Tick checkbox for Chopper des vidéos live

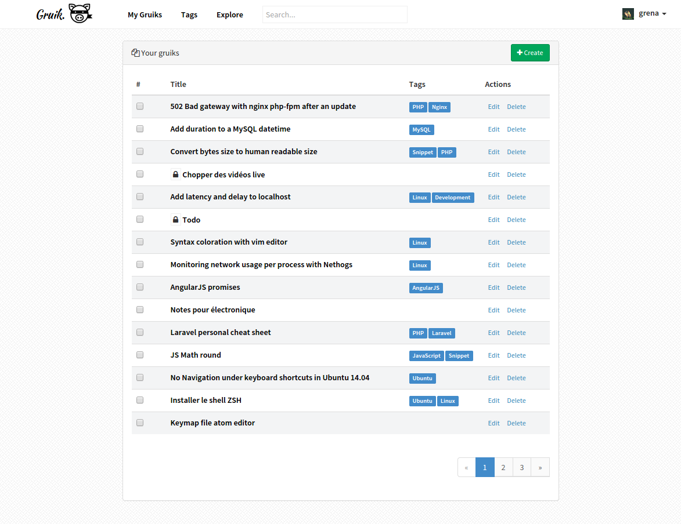click(x=140, y=174)
